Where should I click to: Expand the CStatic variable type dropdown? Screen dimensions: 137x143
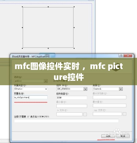[x=46, y=89]
